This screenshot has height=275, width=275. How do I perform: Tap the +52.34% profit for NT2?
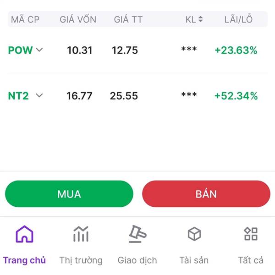click(236, 96)
